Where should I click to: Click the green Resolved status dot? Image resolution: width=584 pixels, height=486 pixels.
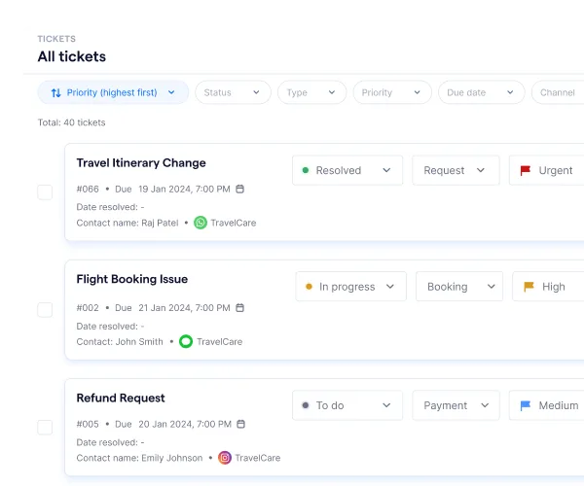tap(306, 170)
